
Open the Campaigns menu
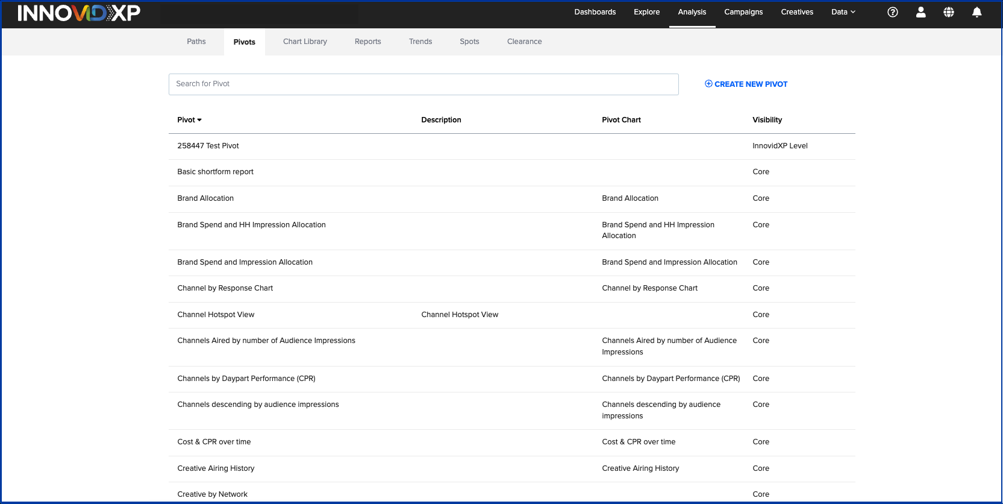coord(743,12)
